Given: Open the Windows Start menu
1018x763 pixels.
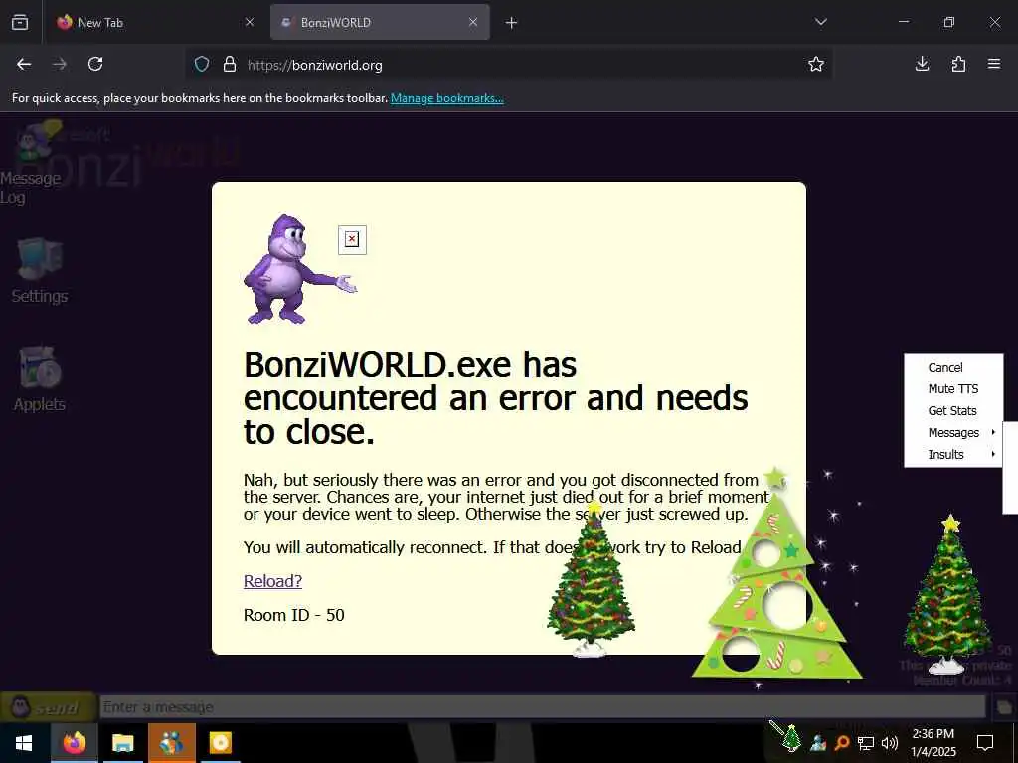Looking at the screenshot, I should tap(24, 743).
